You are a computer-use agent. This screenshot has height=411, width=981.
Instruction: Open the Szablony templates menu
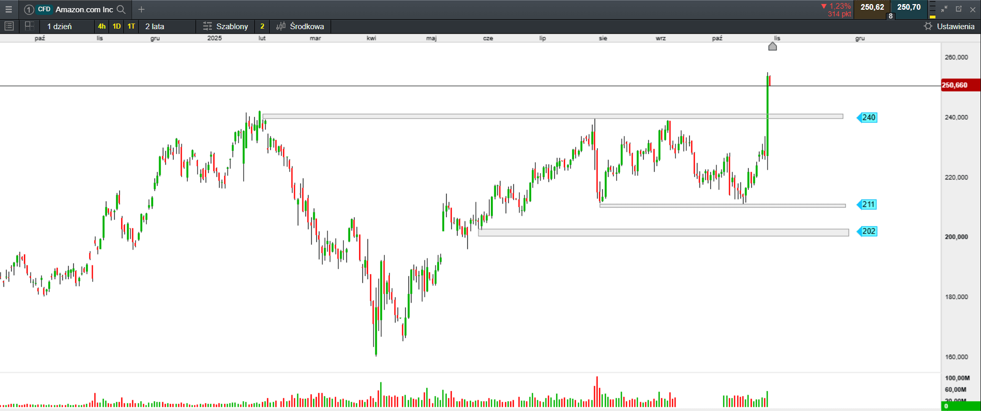[x=226, y=26]
